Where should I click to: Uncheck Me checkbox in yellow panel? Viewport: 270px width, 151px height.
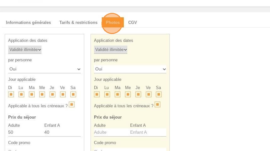(128, 94)
